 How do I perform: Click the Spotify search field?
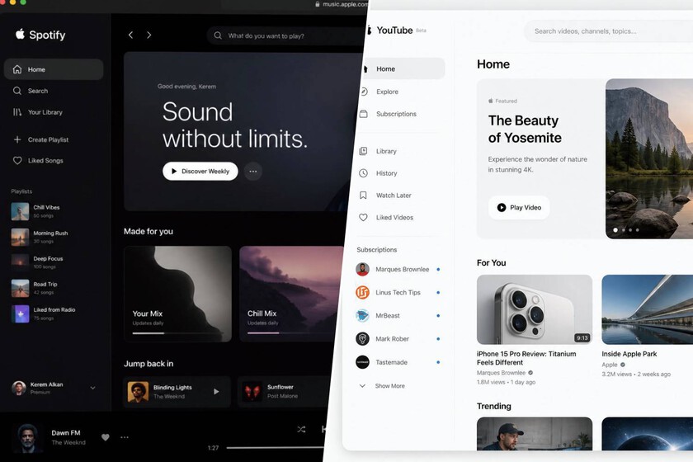pos(286,35)
